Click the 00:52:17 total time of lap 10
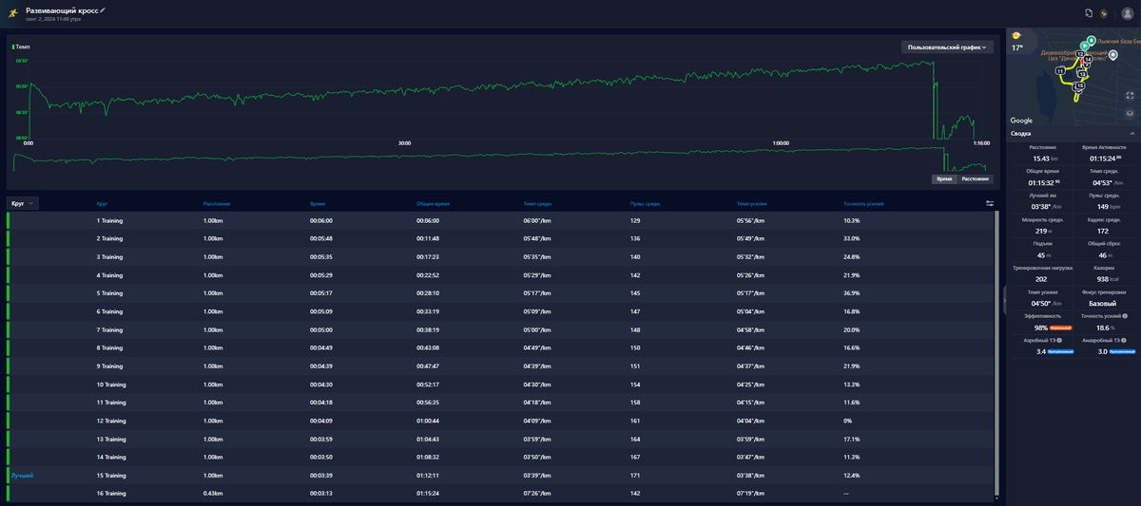Image resolution: width=1141 pixels, height=506 pixels. 427,384
